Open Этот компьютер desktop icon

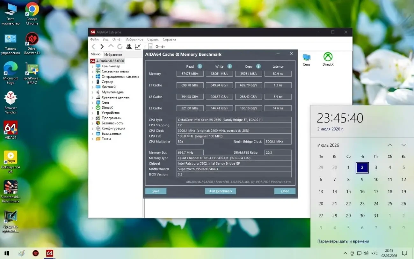11,14
